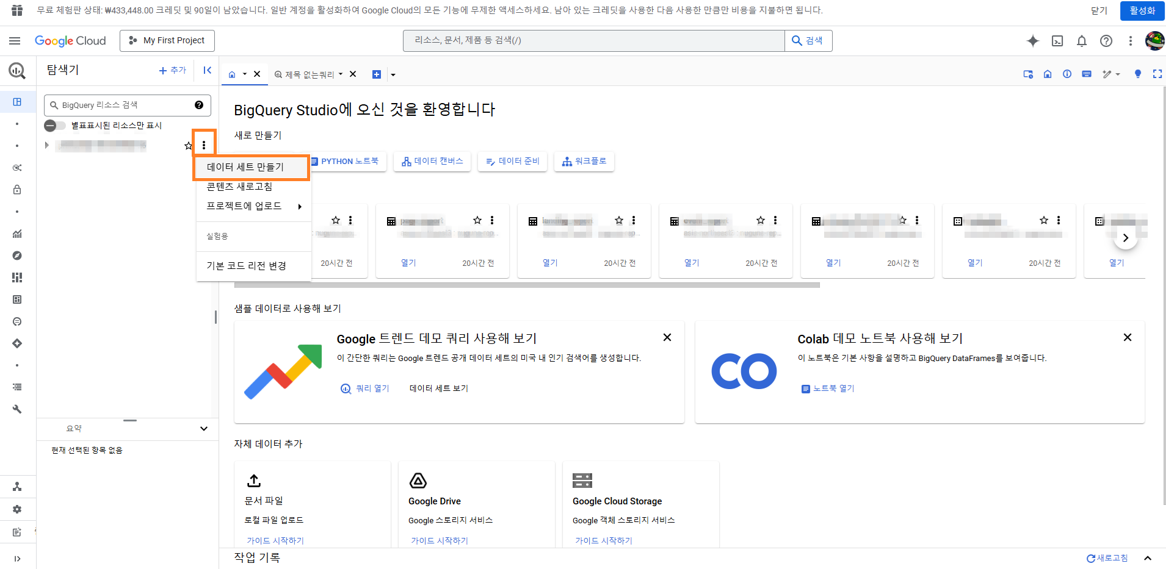Image resolution: width=1166 pixels, height=569 pixels.
Task: Click the info icon in tab toolbar
Action: [1067, 74]
